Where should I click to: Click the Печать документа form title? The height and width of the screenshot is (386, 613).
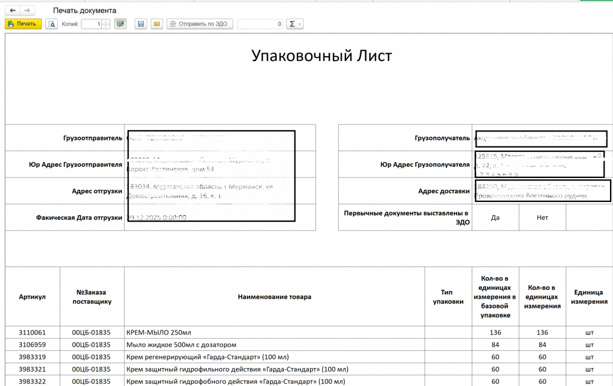pos(84,11)
